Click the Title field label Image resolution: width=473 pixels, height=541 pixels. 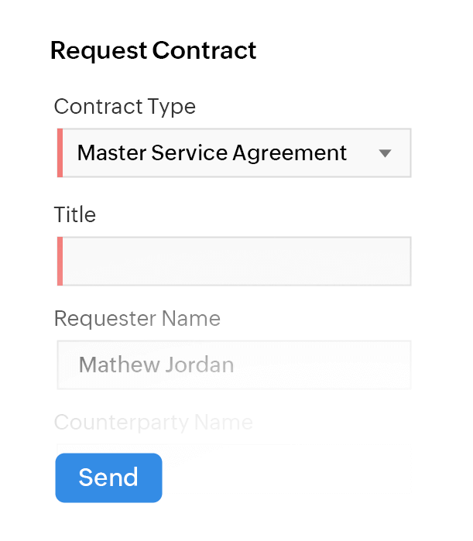coord(75,214)
